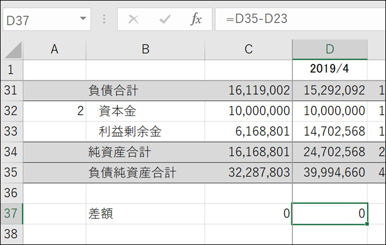Select column D header
The width and height of the screenshot is (386, 245).
330,50
